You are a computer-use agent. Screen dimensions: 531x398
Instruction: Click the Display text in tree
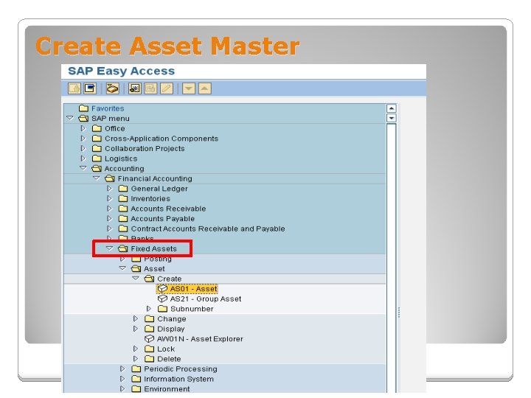pyautogui.click(x=170, y=329)
